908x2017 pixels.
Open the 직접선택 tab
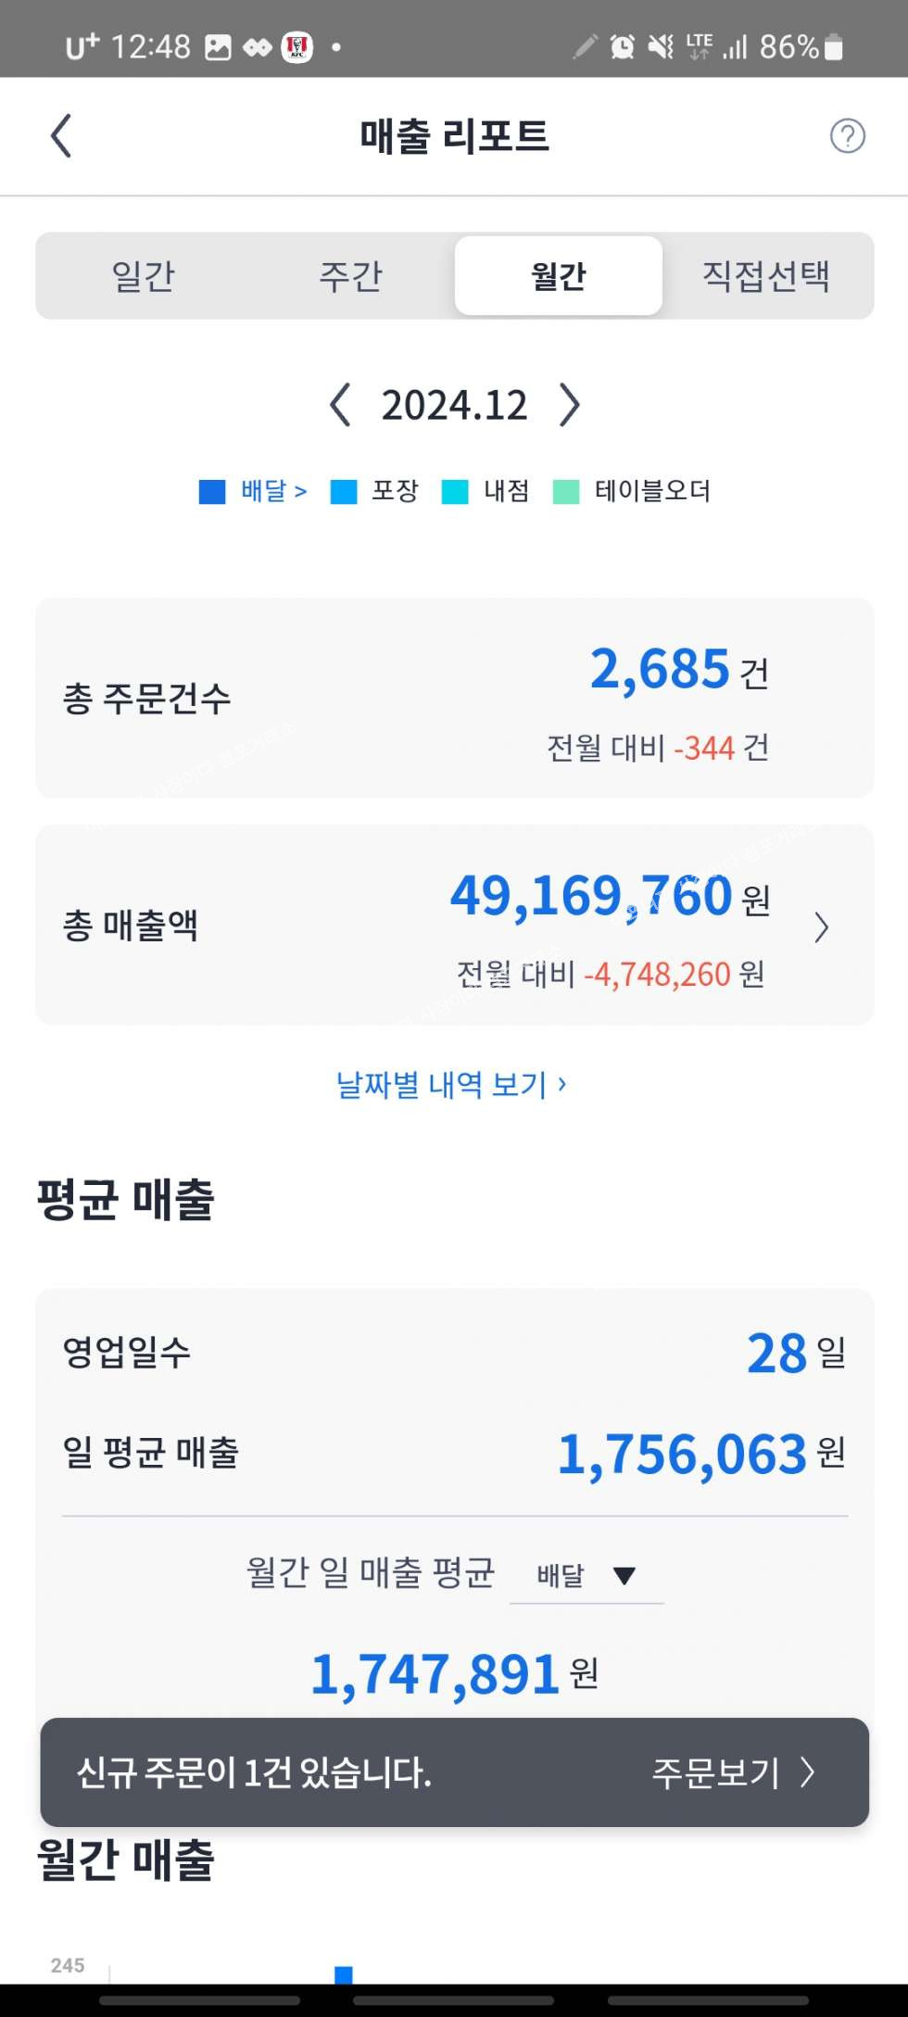coord(765,276)
